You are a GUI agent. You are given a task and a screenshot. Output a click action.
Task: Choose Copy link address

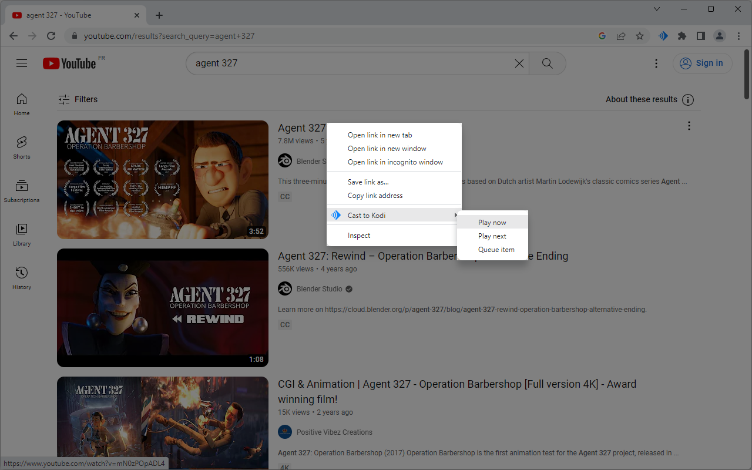[394, 196]
